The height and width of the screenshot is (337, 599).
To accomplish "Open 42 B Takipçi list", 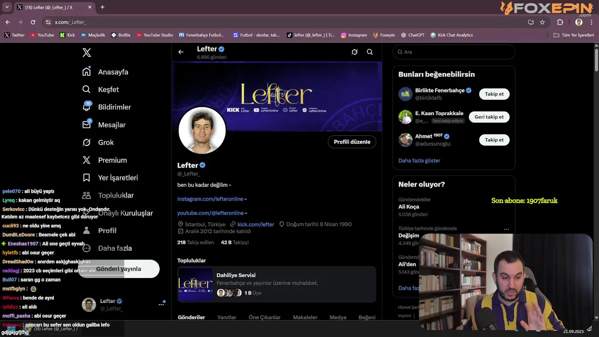I will pyautogui.click(x=234, y=242).
